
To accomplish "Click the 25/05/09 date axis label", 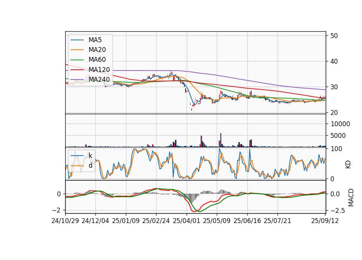I will point(216,221).
